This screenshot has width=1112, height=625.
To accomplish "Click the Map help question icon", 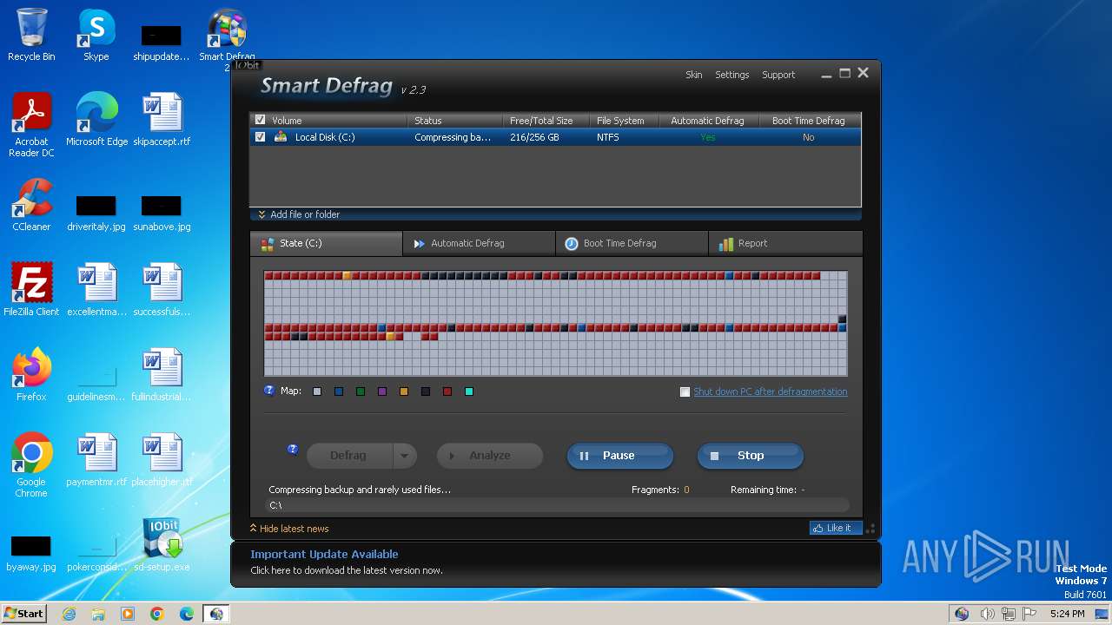I will [269, 391].
